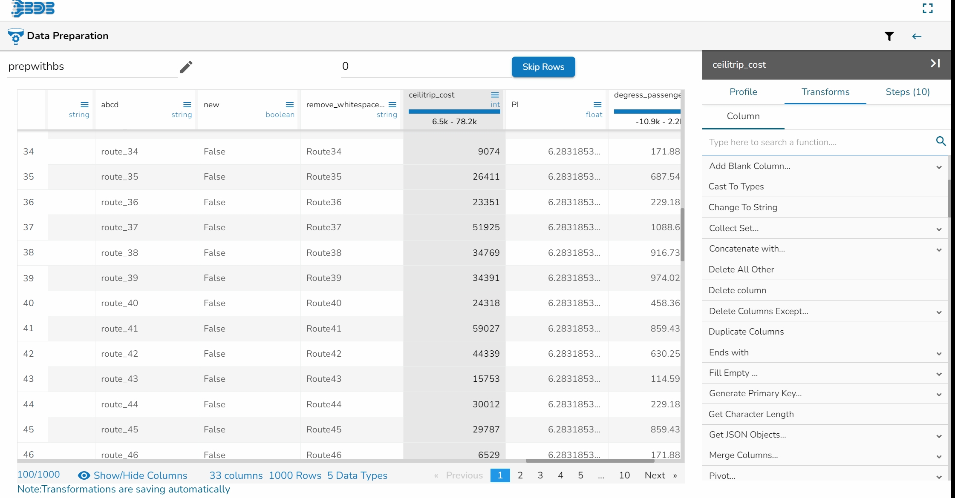This screenshot has width=955, height=498.
Task: Click the filter funnel icon
Action: [889, 37]
